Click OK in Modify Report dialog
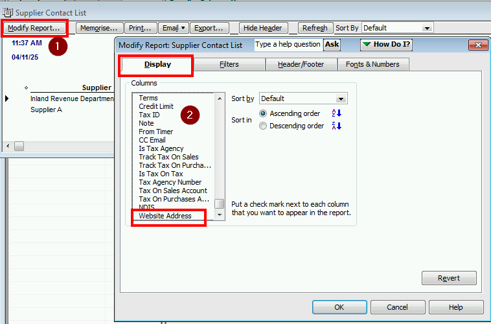Screen dimensions: 491x324 click(339, 307)
